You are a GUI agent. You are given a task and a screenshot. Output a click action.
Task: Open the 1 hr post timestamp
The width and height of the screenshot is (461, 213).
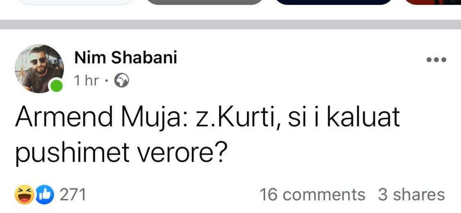pos(86,81)
